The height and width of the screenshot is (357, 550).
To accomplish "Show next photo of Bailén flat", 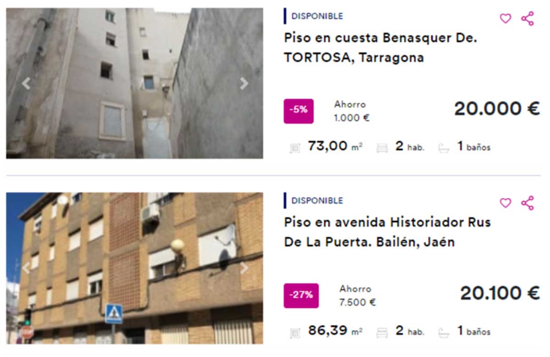I will (x=244, y=268).
